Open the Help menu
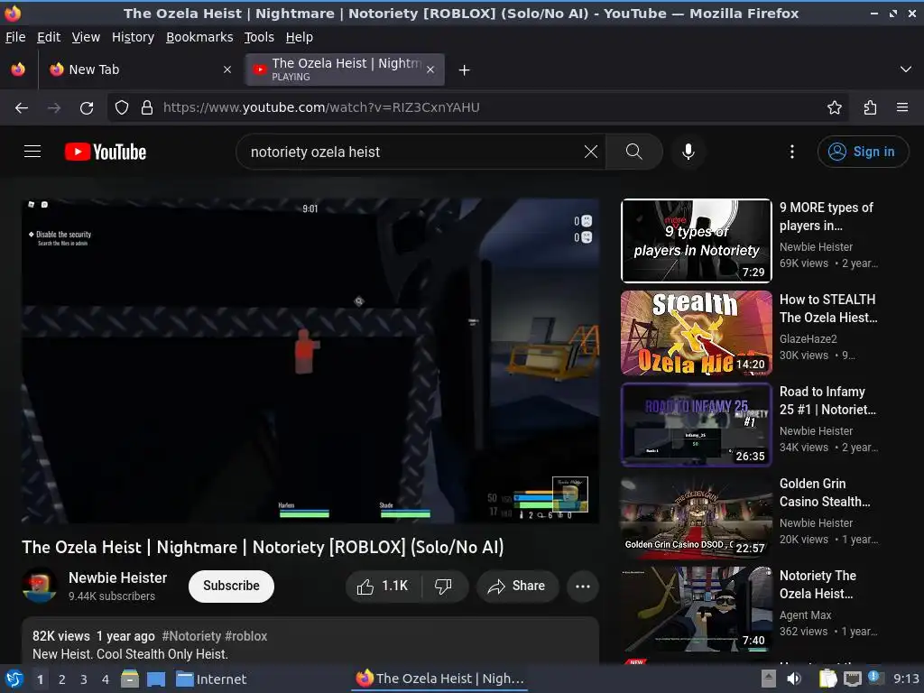The width and height of the screenshot is (924, 693). point(300,37)
